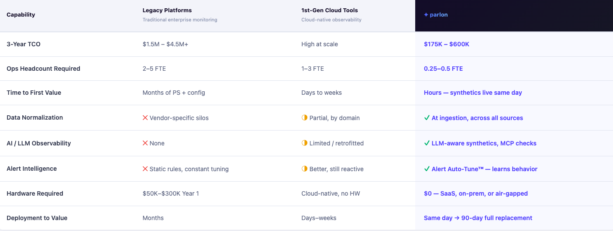The width and height of the screenshot is (613, 231).
Task: Click LLM-aware synthetics, MCP checks text
Action: [x=484, y=143]
